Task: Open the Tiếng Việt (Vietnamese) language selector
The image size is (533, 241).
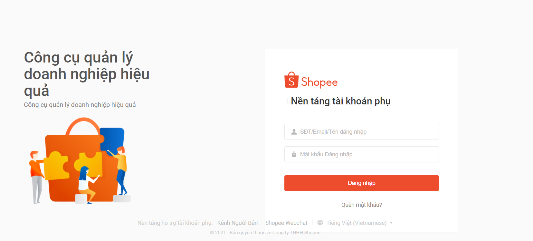Action: click(356, 223)
